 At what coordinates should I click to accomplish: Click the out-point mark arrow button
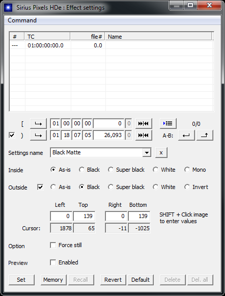38,136
